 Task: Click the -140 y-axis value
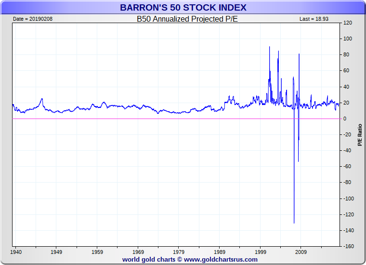(349, 230)
